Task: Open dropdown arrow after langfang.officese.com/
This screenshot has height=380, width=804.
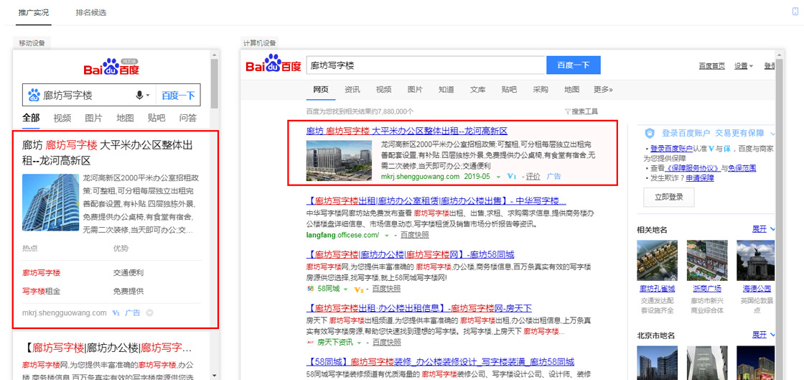Action: [387, 236]
